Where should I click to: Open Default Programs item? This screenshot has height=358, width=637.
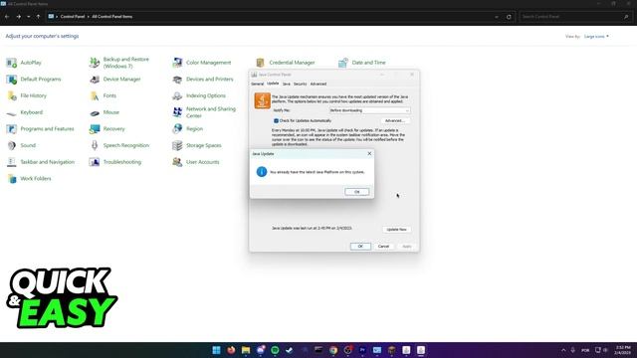coord(34,80)
